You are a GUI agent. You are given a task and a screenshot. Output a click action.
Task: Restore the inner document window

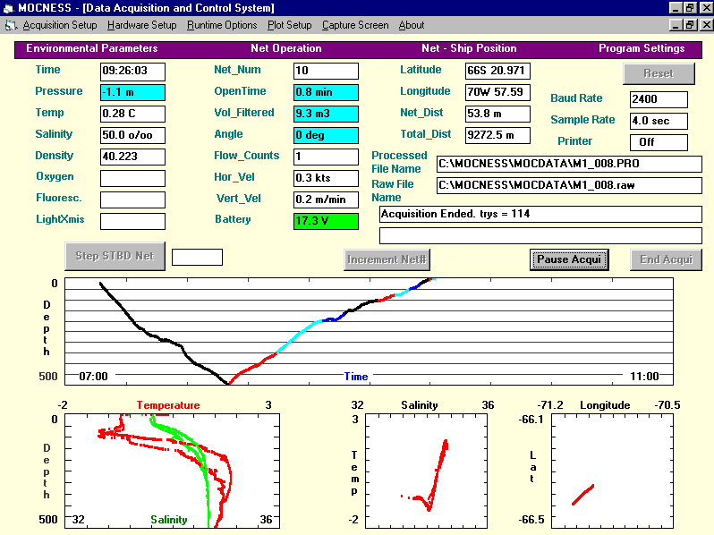(689, 25)
